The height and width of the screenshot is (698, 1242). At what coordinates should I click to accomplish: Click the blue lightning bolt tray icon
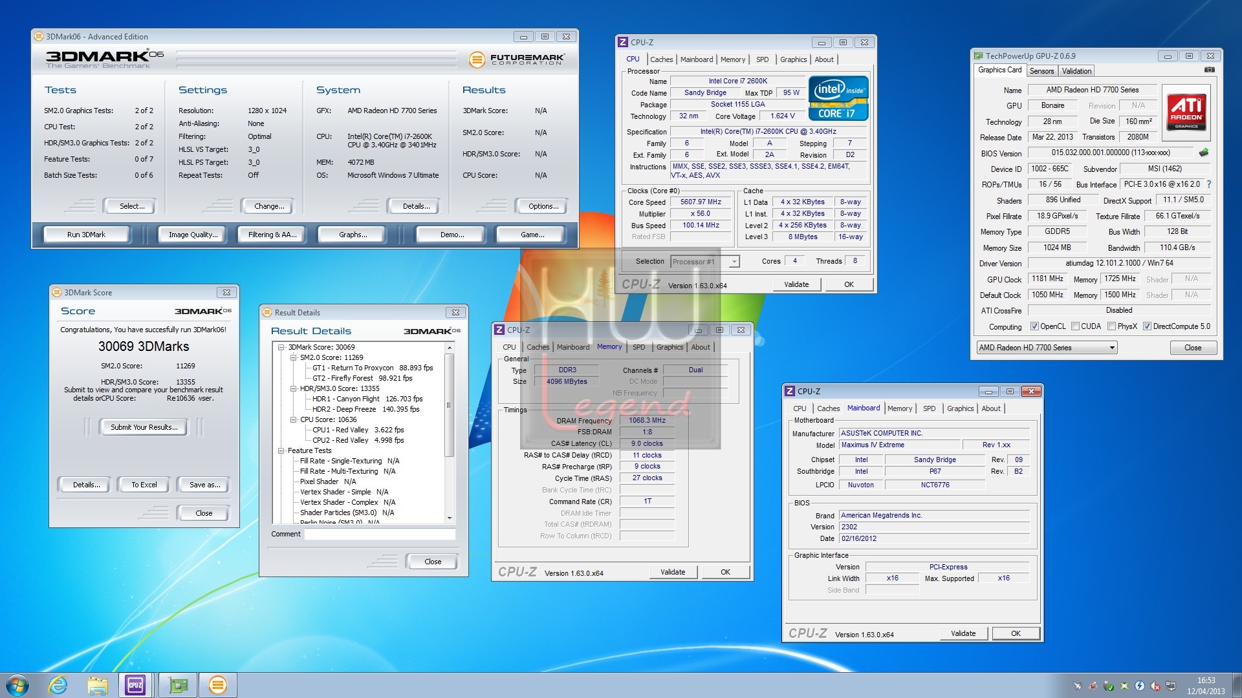point(1140,686)
